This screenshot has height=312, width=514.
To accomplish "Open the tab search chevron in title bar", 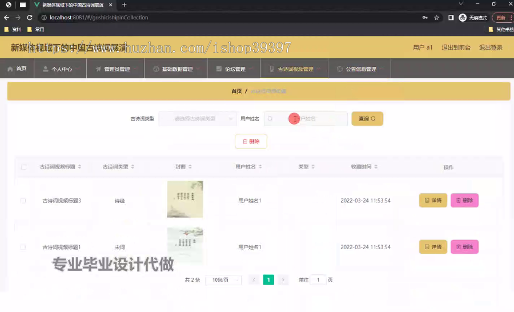I will [460, 4].
